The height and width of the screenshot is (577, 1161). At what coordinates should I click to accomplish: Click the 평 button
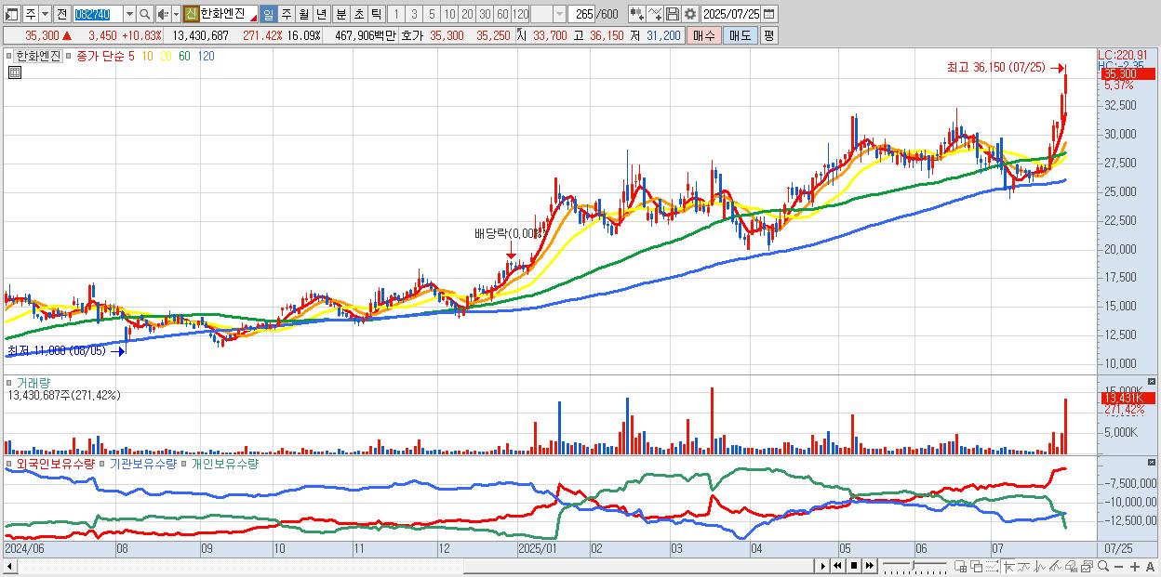coord(768,35)
